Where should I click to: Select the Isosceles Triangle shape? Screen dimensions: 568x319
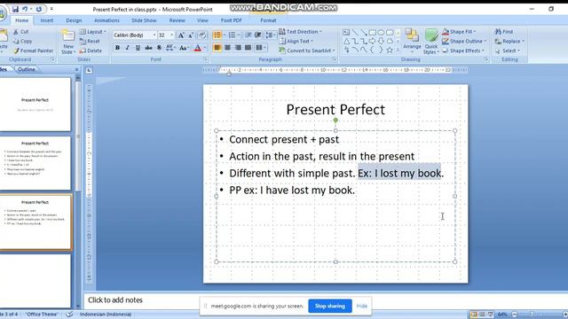(346, 42)
